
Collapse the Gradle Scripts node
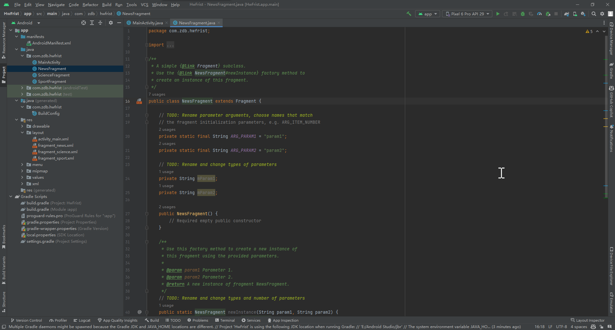pos(11,196)
